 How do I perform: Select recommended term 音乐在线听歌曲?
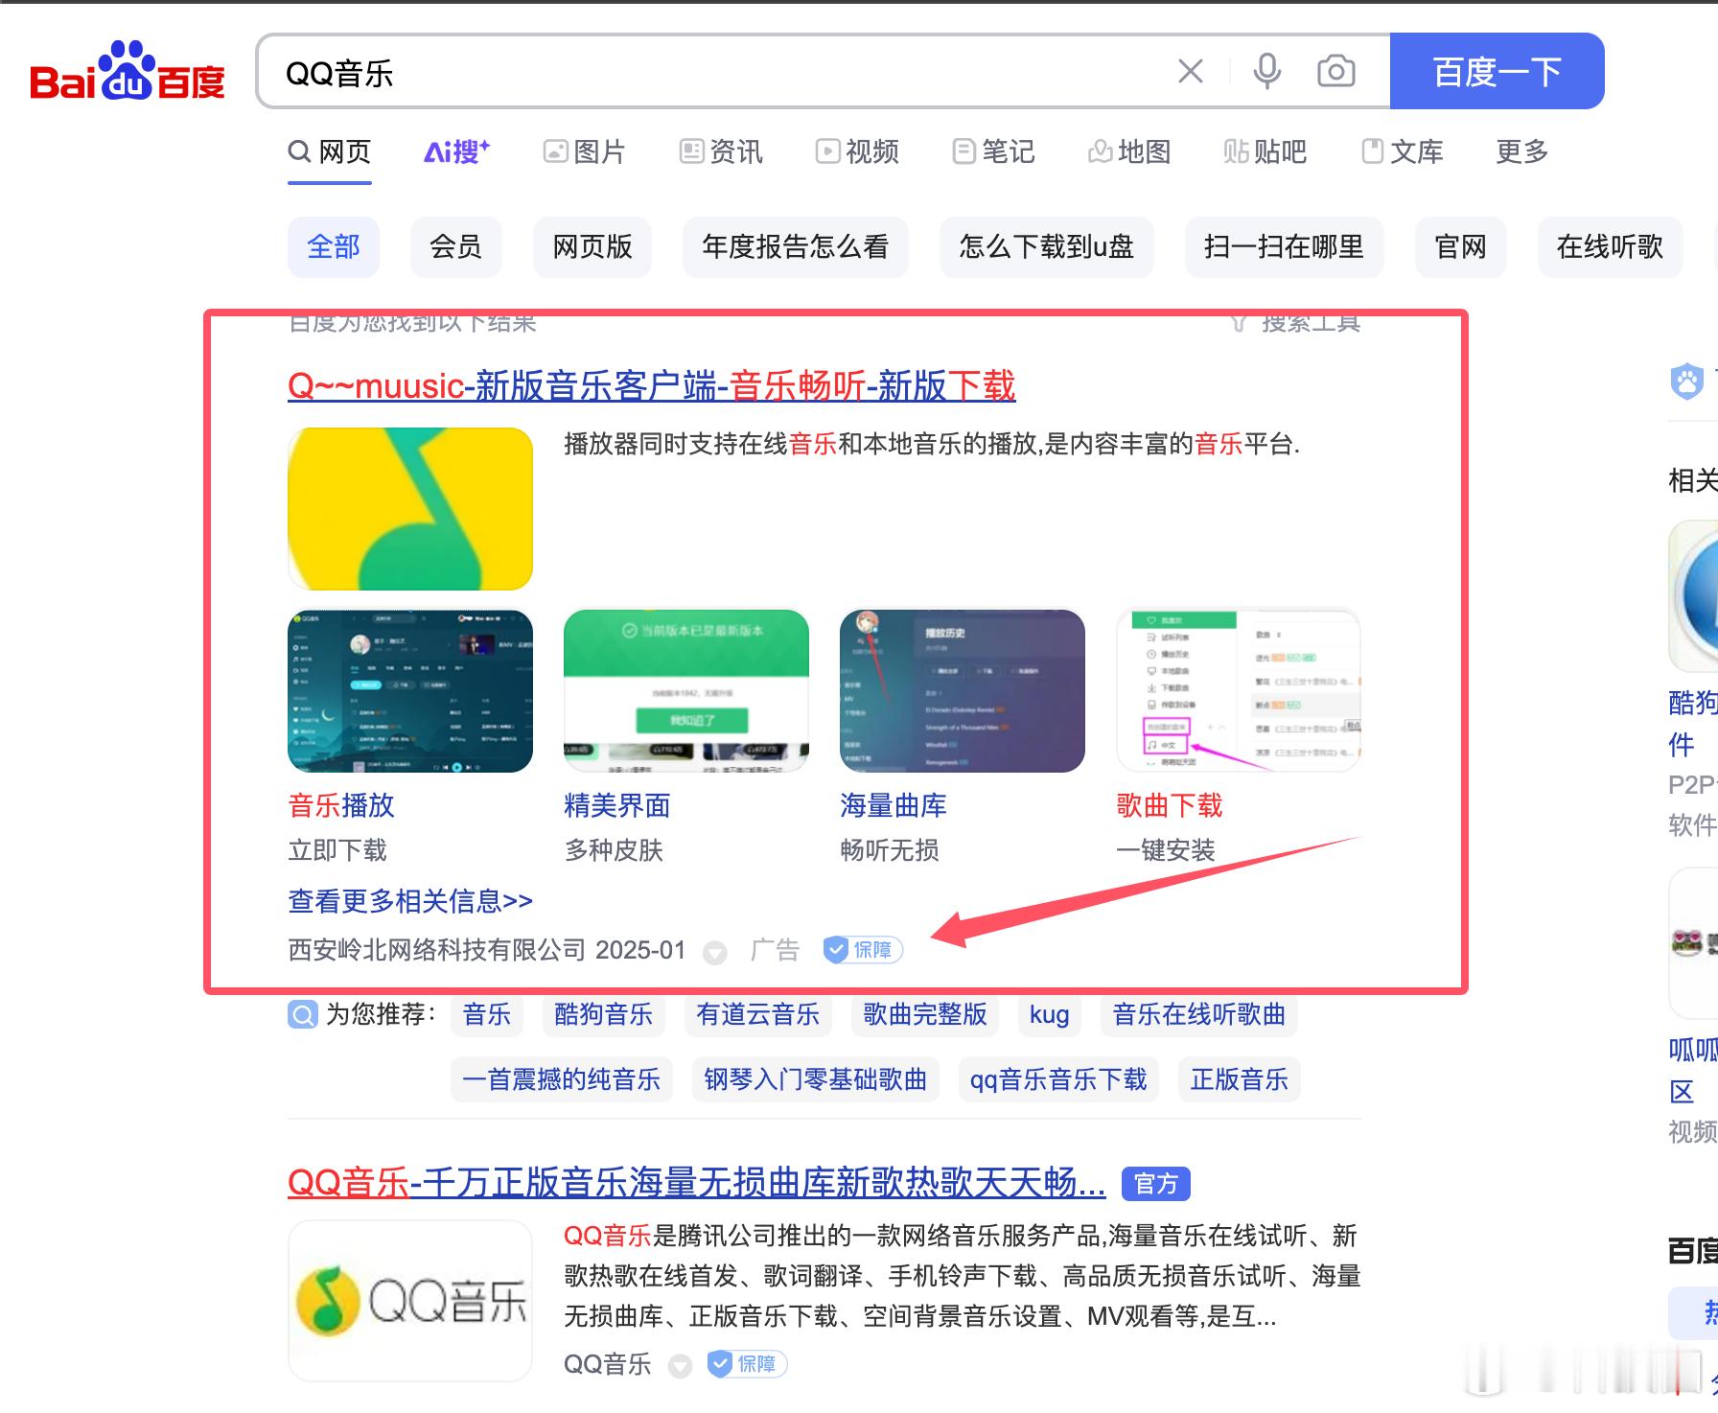click(1199, 1014)
